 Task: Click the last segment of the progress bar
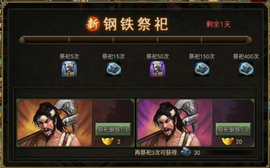tap(224, 40)
